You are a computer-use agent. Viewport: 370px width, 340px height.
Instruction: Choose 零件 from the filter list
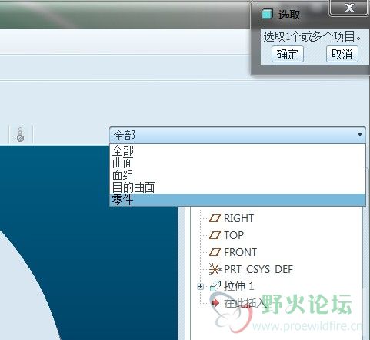pyautogui.click(x=238, y=200)
